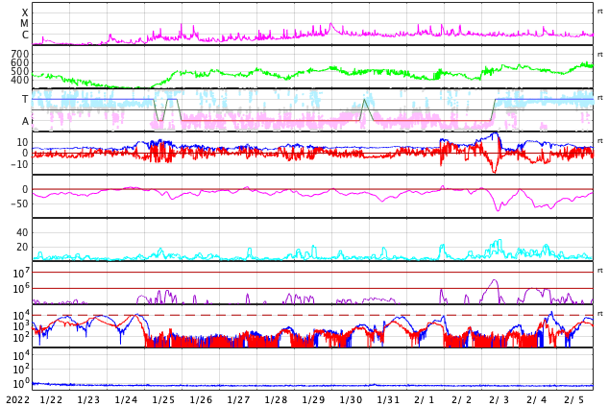Click the 2022 year label on the time axis
The width and height of the screenshot is (609, 407).
coord(18,399)
